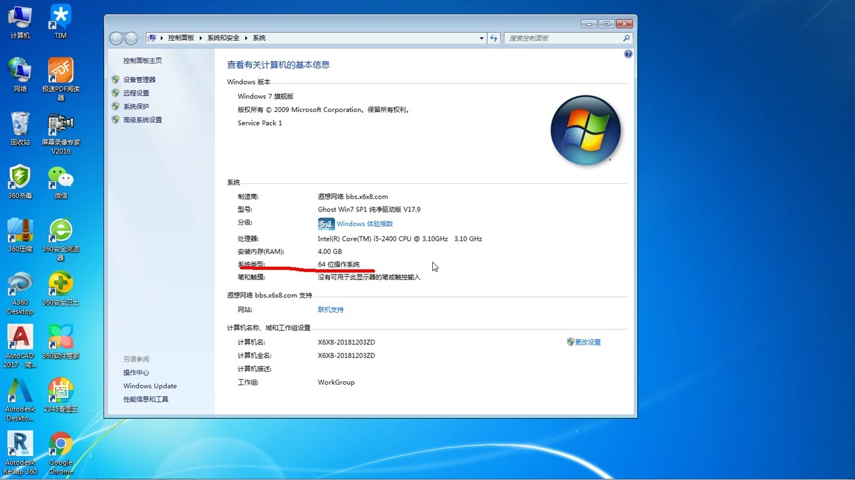The image size is (855, 480).
Task: Click the Ghost Win7 SP1 model text
Action: point(369,209)
